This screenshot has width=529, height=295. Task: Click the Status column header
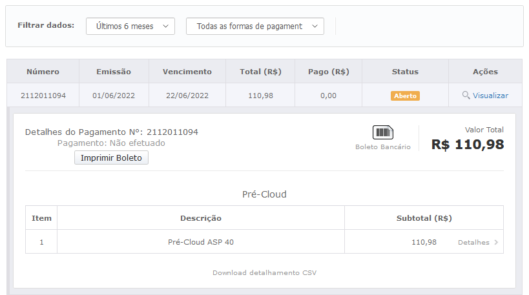405,72
